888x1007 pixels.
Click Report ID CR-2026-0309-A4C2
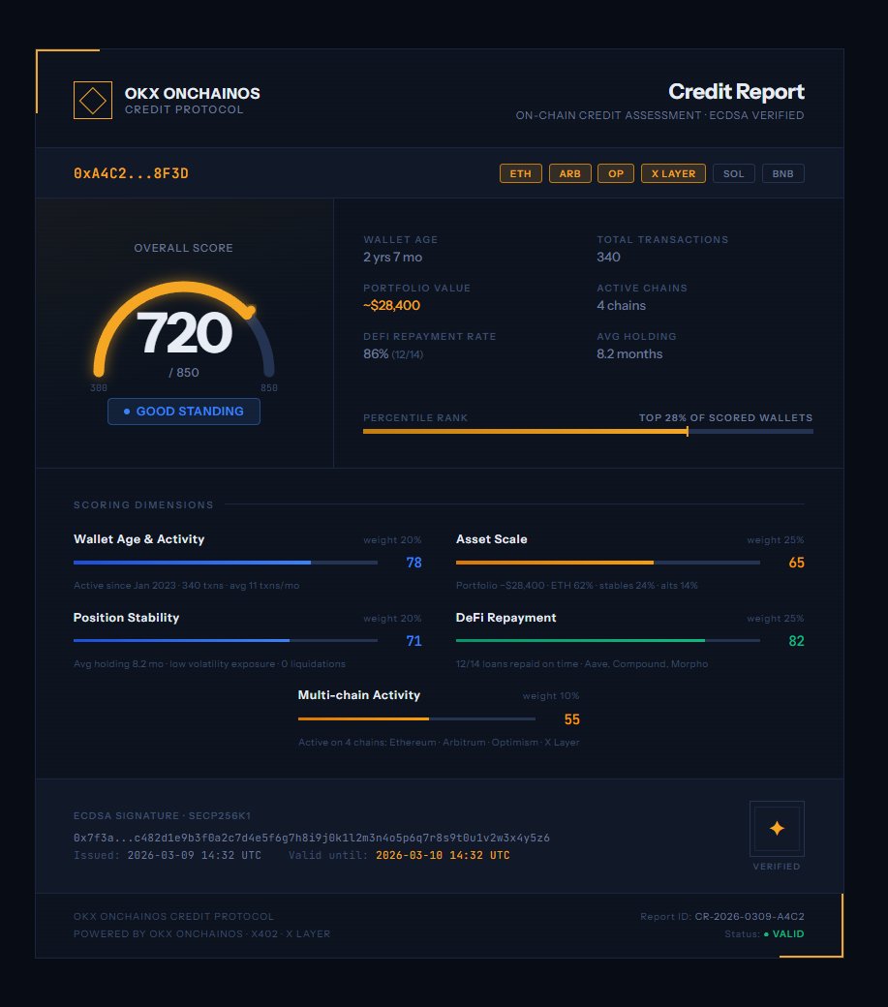coord(750,916)
